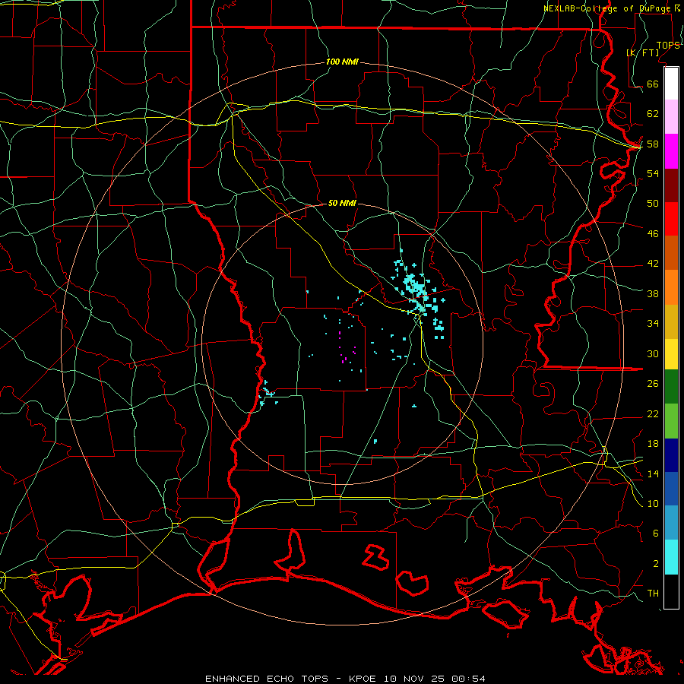684x684 pixels.
Task: Click the '50 NMI' range ring label
Action: 342,203
